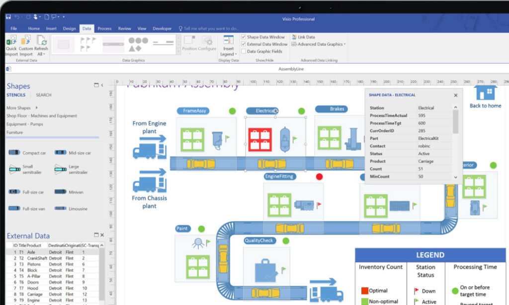Open the Customize Quick Access Toolbar dropdown
Viewport: 509px width, 305px height.
tap(64, 16)
